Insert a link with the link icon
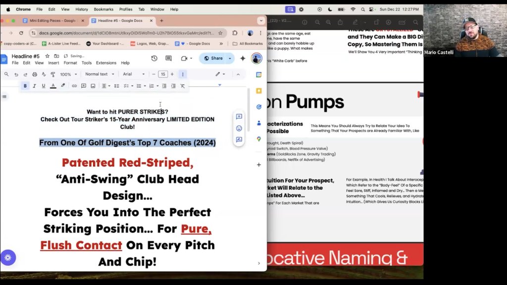The width and height of the screenshot is (507, 285). tap(74, 86)
